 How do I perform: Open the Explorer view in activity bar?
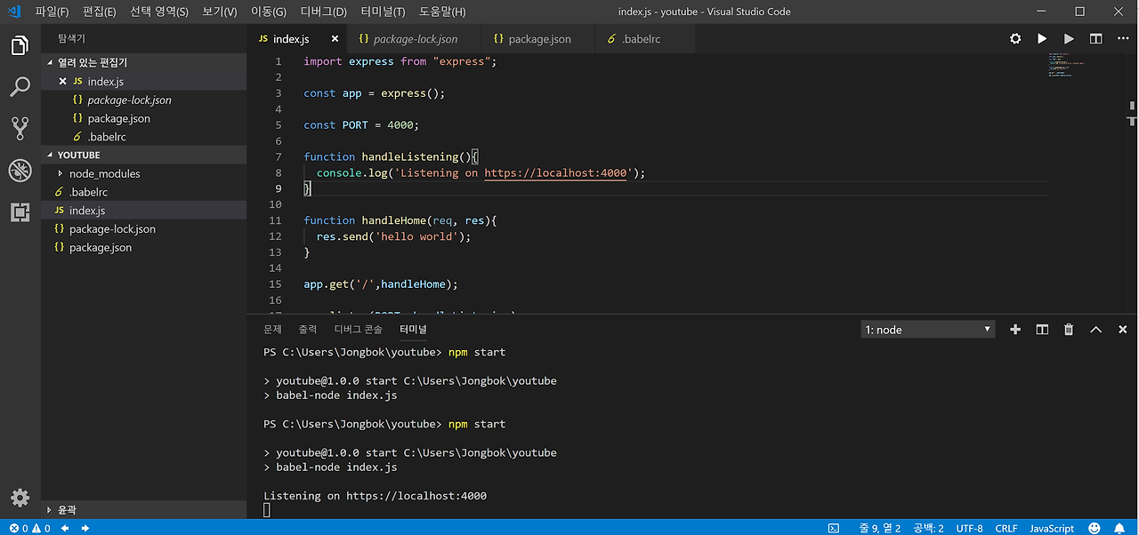[20, 45]
